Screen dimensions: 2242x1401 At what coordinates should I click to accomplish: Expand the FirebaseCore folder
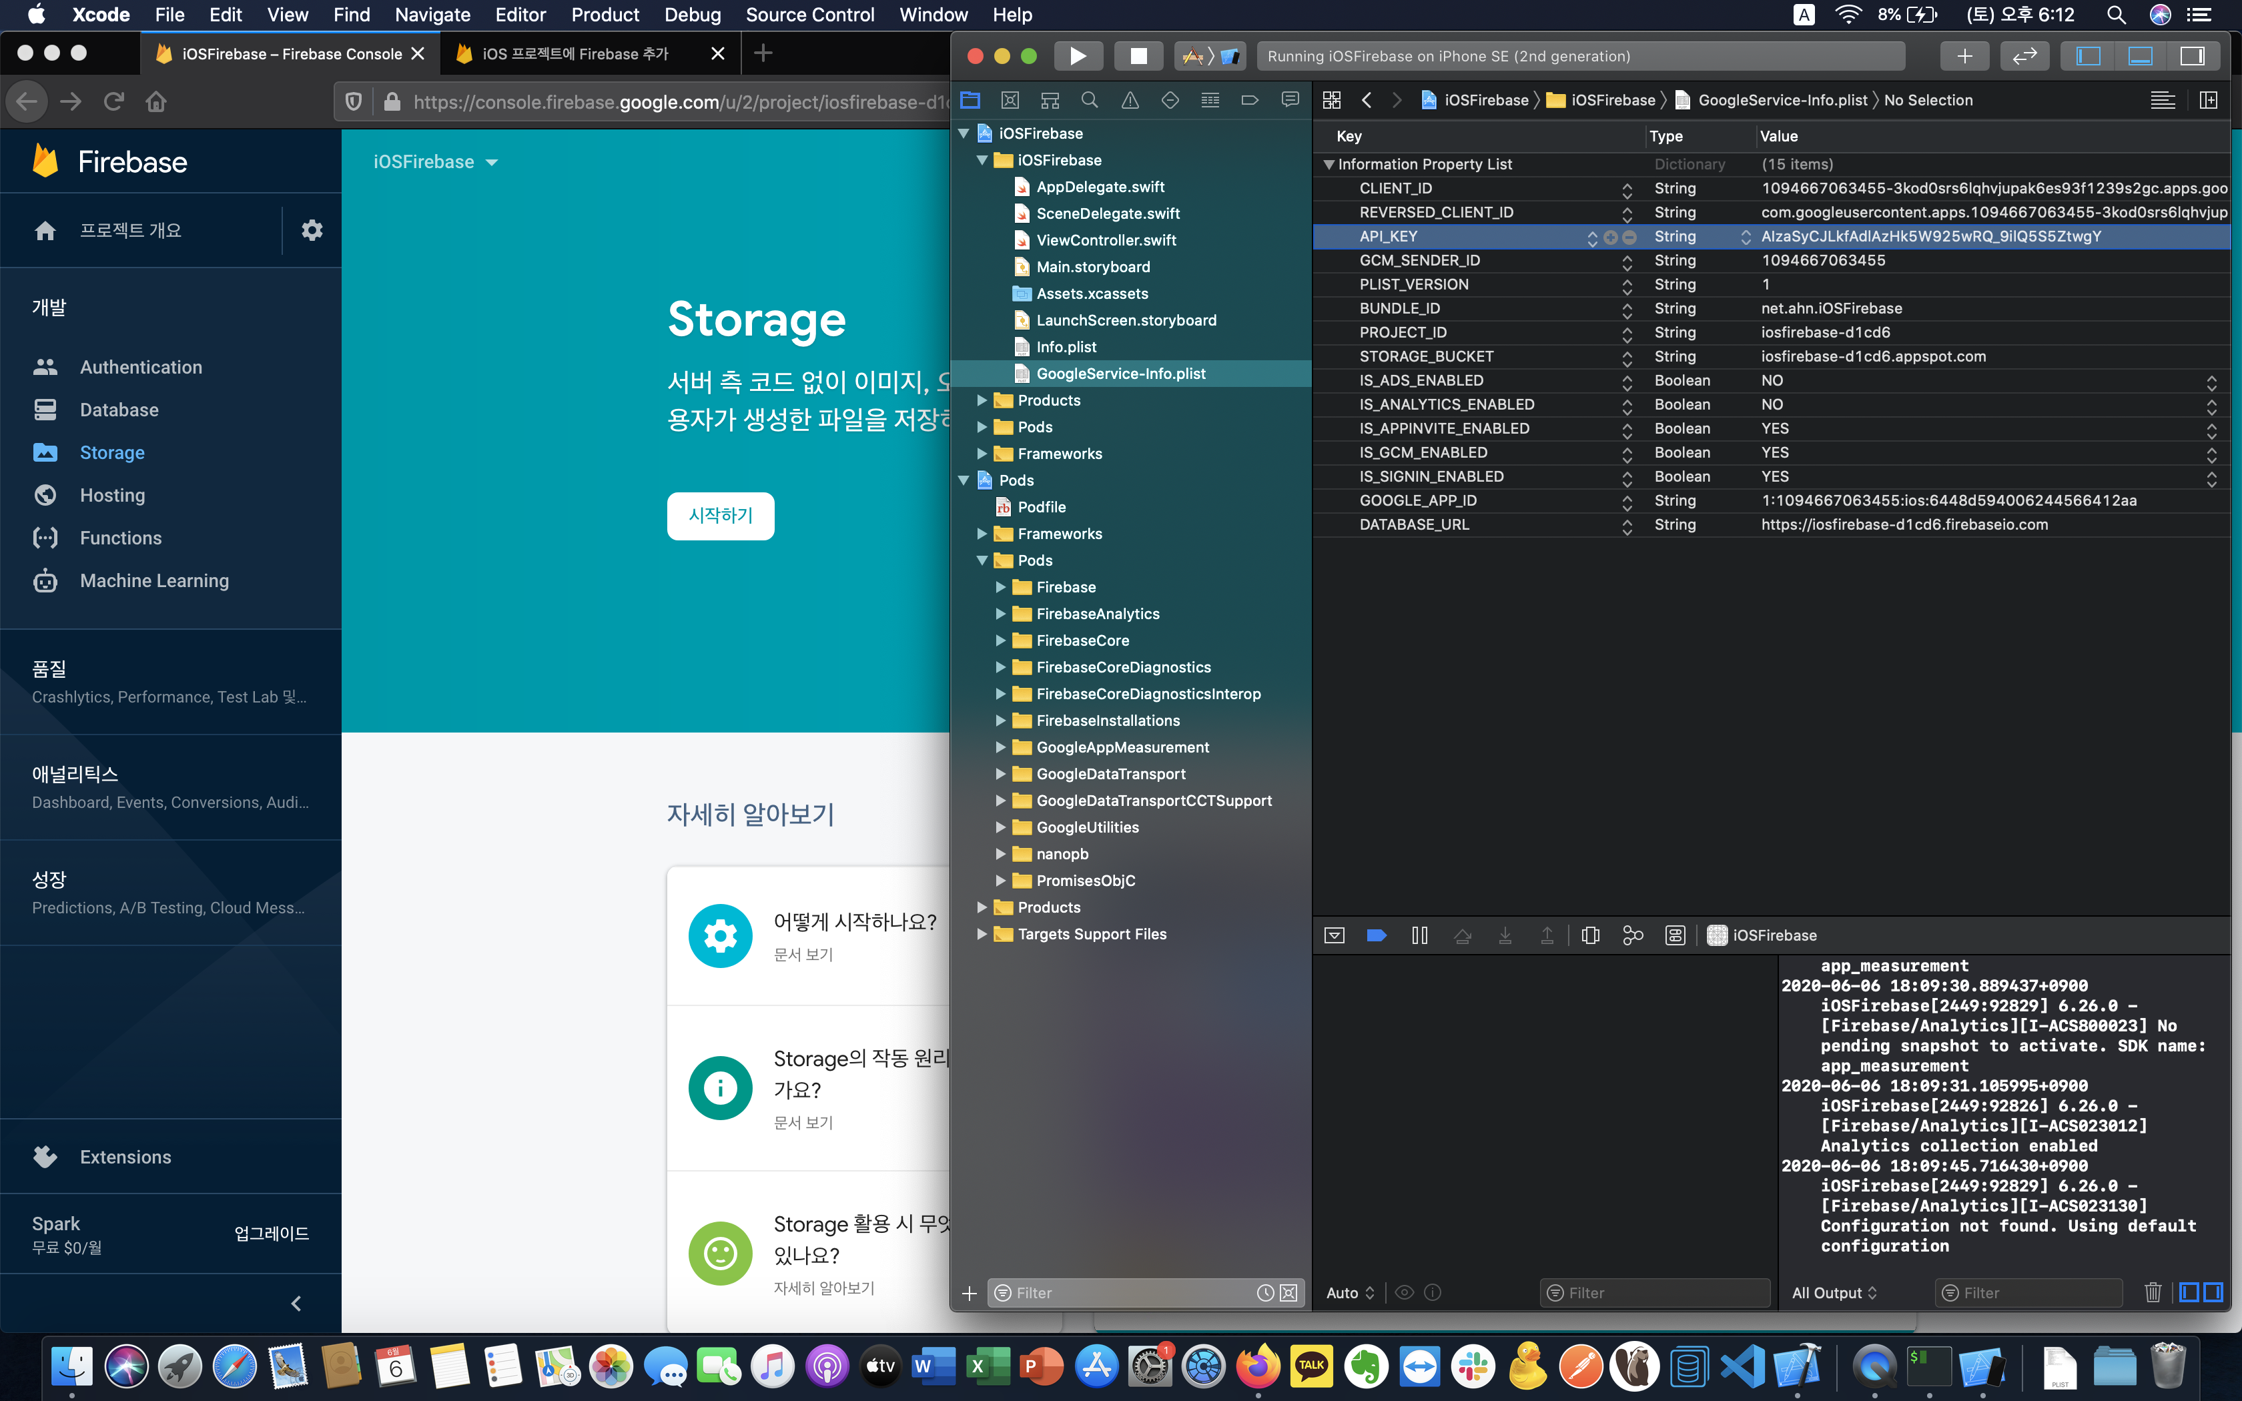click(x=1001, y=640)
